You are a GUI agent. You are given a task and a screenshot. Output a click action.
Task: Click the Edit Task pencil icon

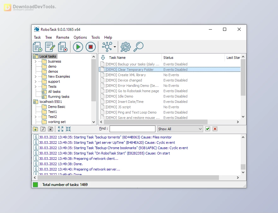coord(50,47)
